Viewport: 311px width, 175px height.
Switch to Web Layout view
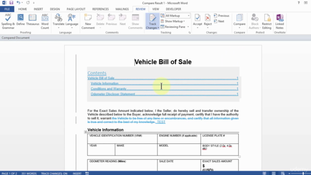(x=283, y=174)
